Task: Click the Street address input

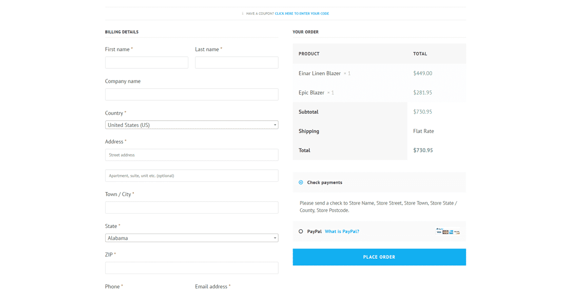Action: pos(192,155)
